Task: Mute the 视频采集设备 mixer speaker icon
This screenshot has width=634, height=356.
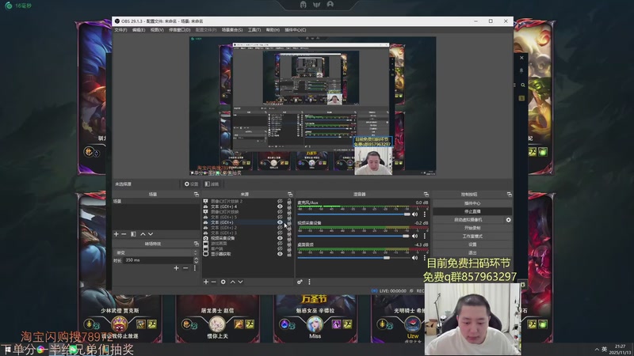Action: [x=414, y=236]
